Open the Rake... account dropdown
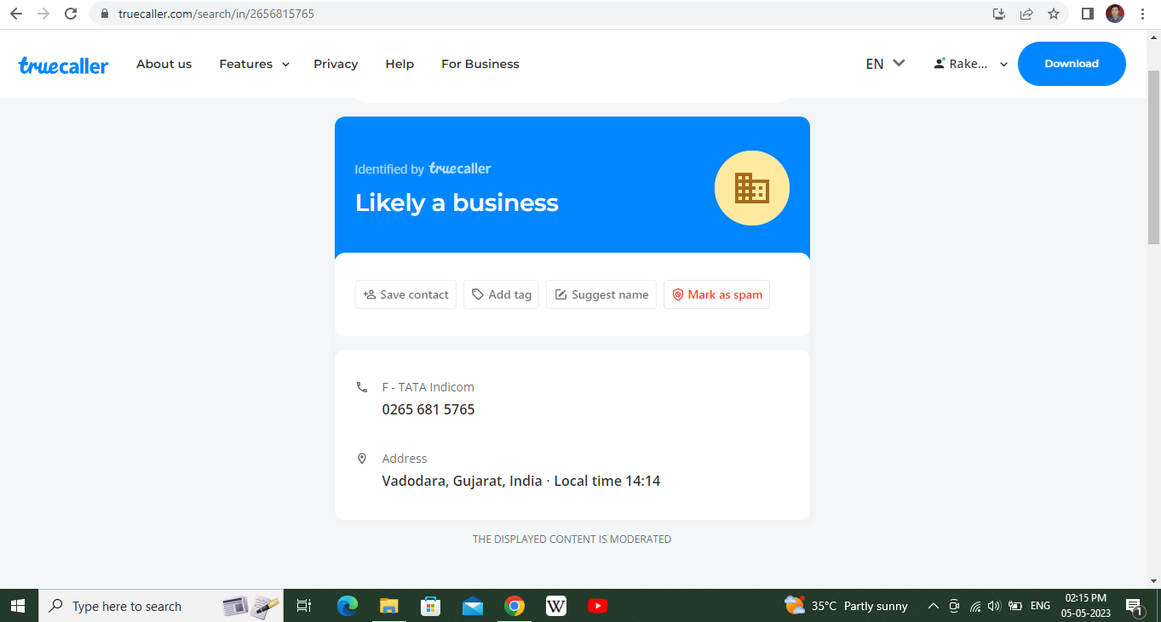 pyautogui.click(x=971, y=64)
